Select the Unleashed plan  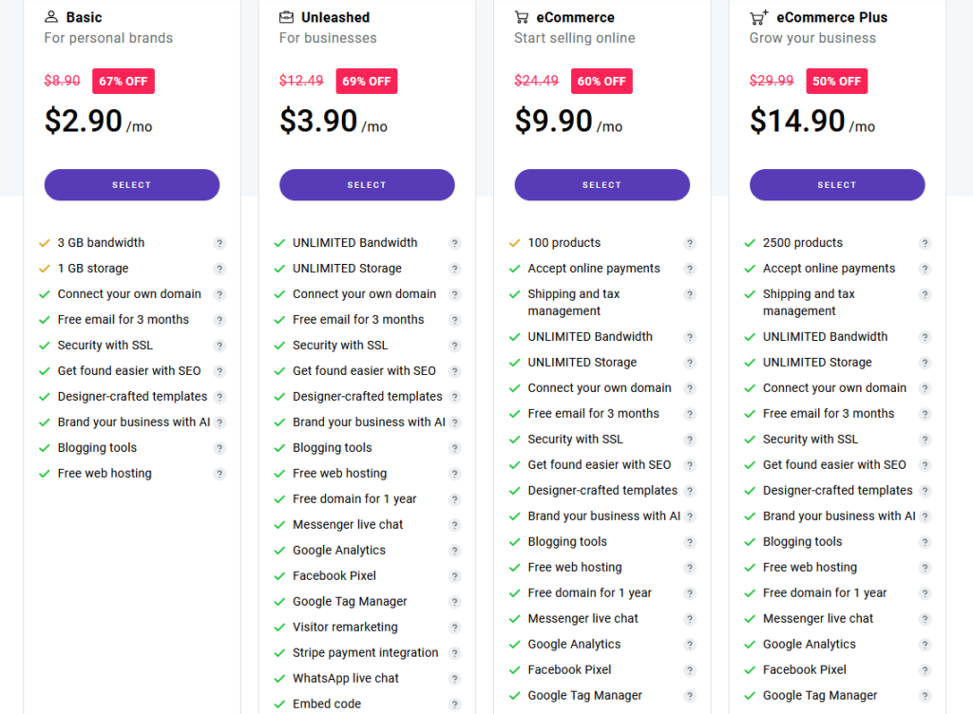pos(367,185)
